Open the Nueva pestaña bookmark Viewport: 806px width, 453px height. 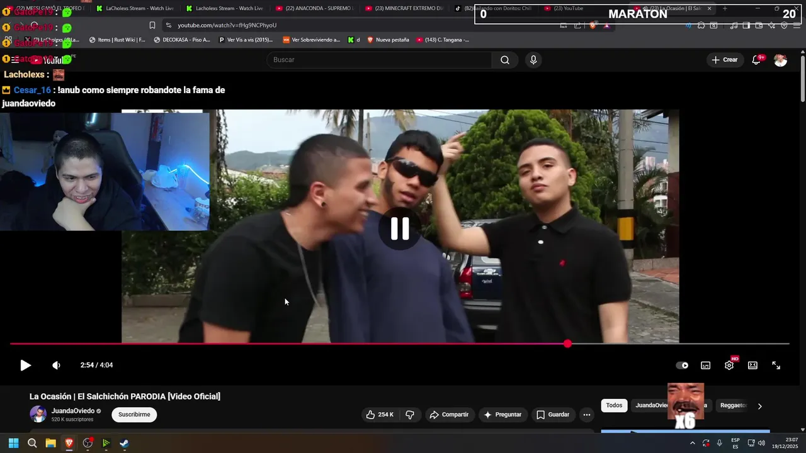click(388, 40)
